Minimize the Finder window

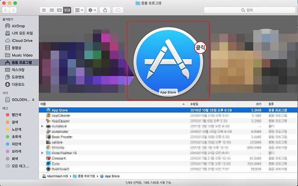coord(10,3)
